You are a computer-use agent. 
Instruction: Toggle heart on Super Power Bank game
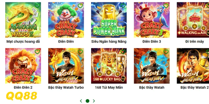[123, 6]
